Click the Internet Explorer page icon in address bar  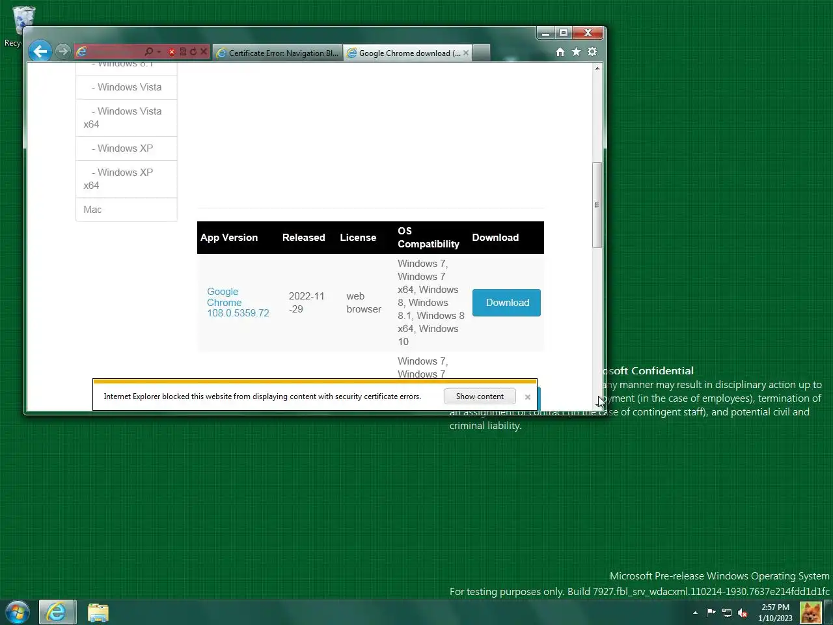(81, 51)
